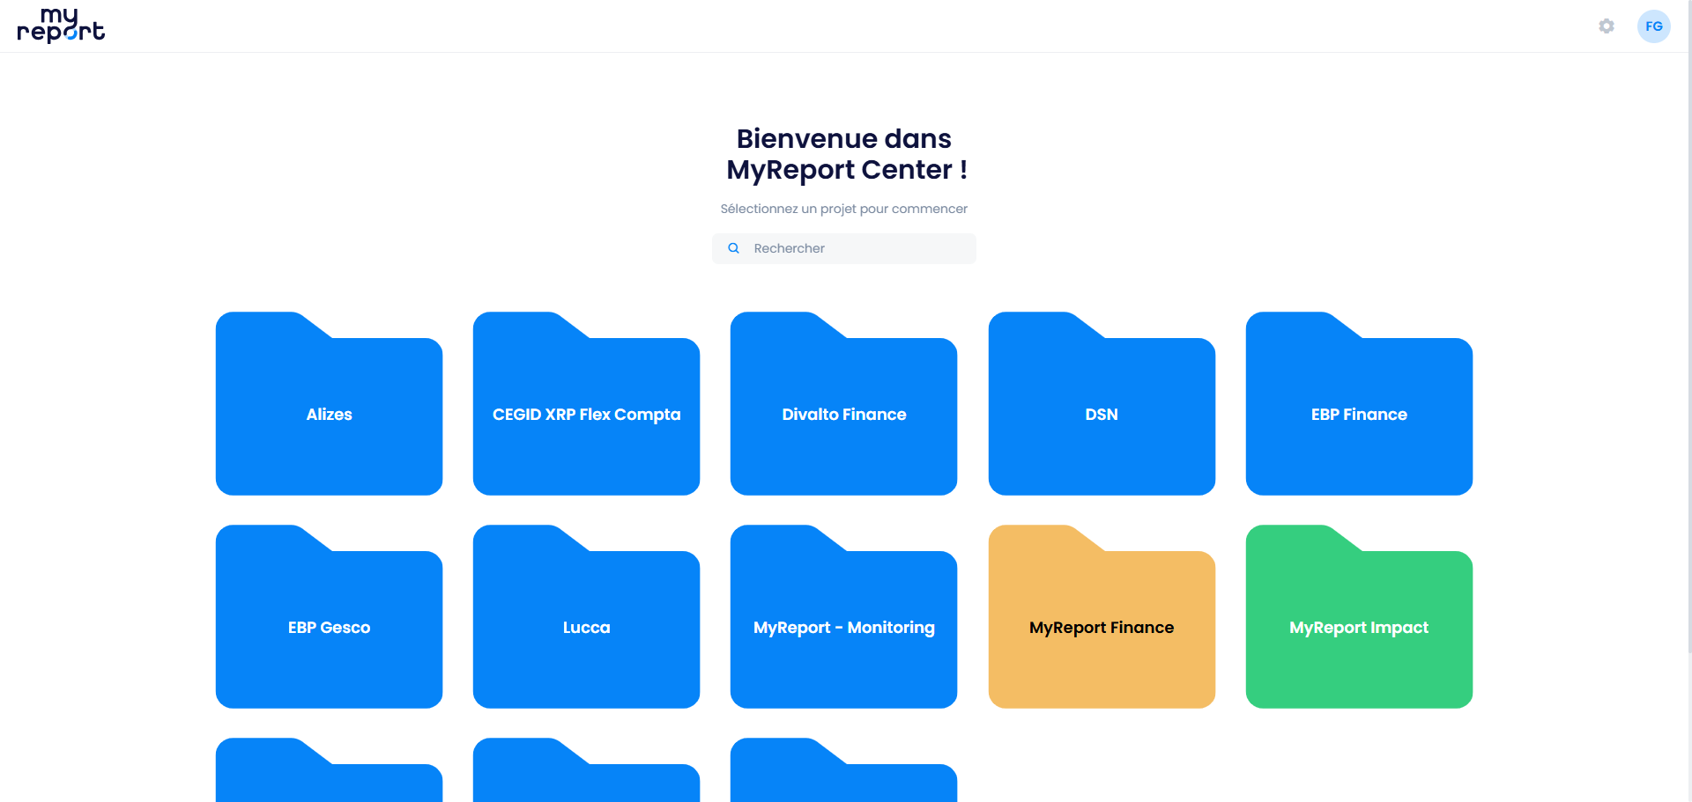Image resolution: width=1692 pixels, height=802 pixels.
Task: Open the Alizes project folder
Action: coord(329,403)
